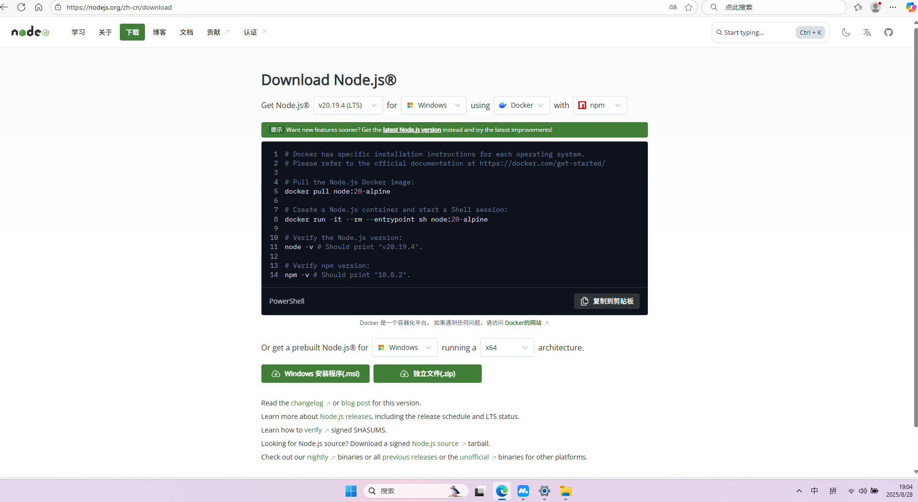
Task: Download Windows 安装程序(.msi)
Action: 316,374
